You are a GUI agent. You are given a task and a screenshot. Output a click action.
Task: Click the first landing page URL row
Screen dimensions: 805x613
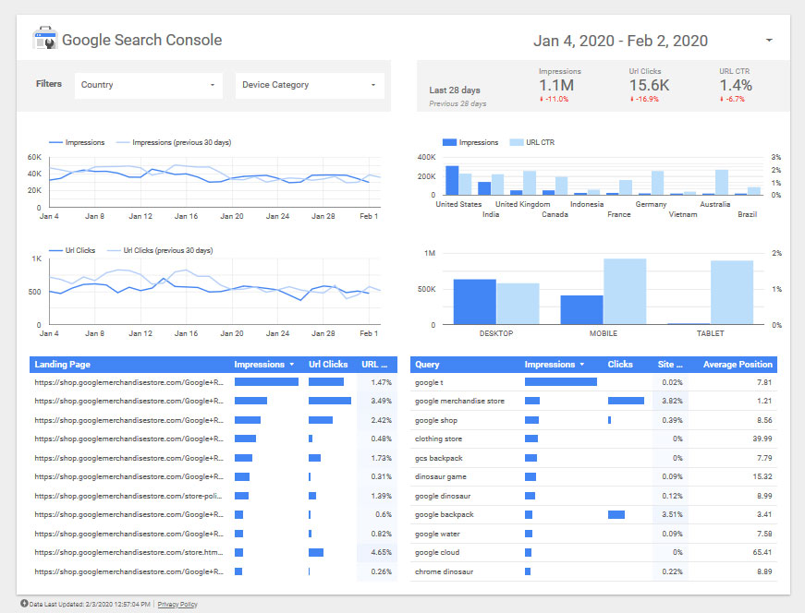pos(128,381)
